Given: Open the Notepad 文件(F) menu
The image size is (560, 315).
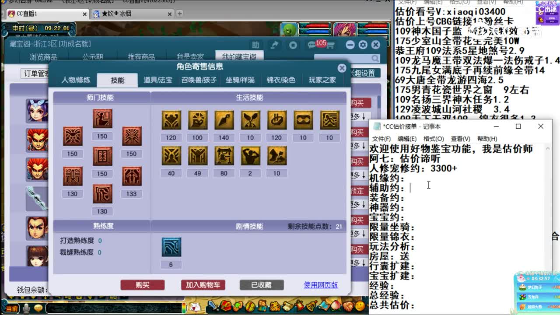Looking at the screenshot, I should click(381, 139).
